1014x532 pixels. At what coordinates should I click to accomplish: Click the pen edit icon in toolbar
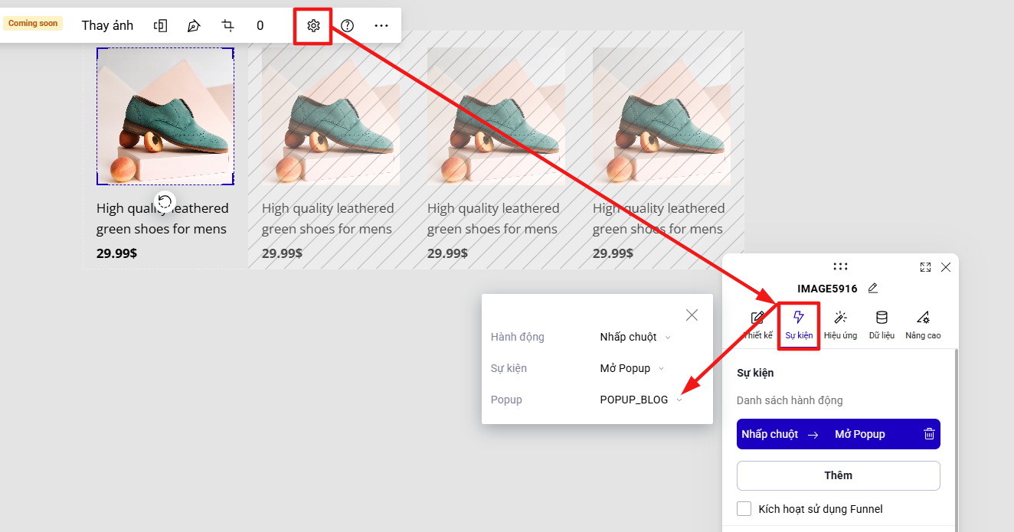pyautogui.click(x=194, y=25)
